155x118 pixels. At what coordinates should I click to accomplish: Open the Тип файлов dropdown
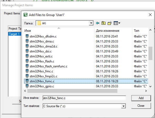pos(123,106)
